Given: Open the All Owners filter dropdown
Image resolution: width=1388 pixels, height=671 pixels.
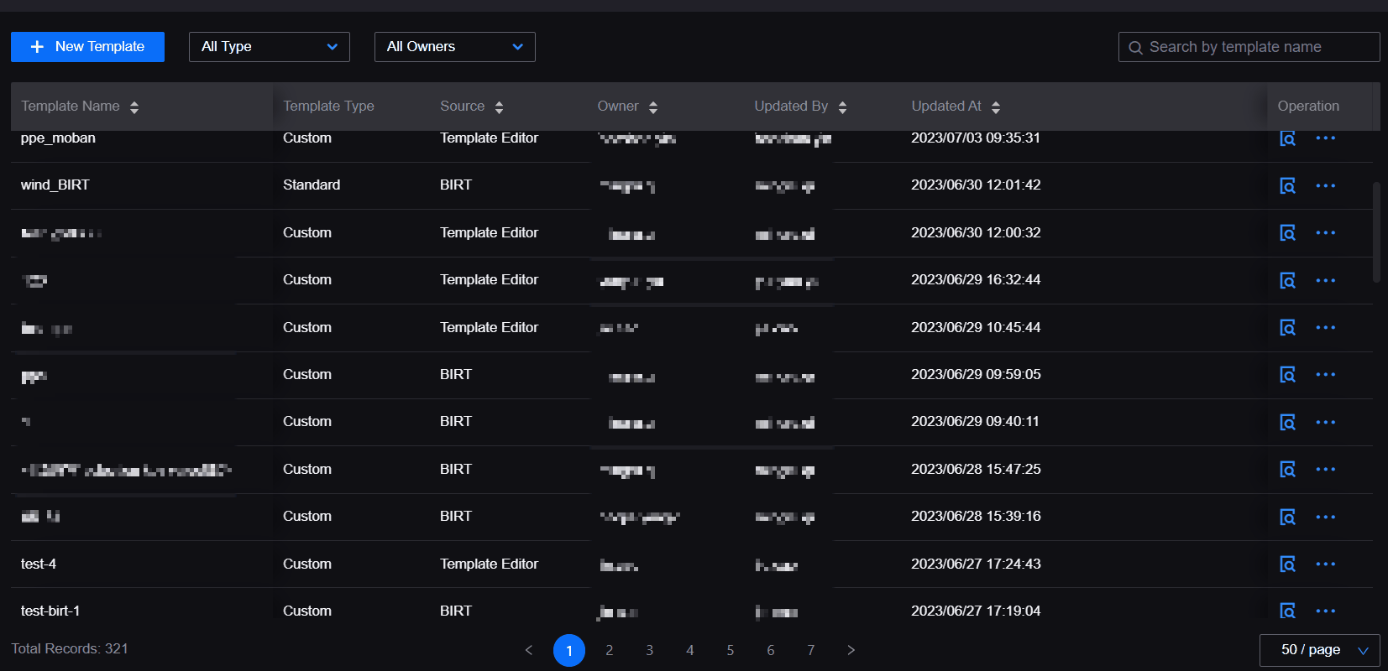Looking at the screenshot, I should (x=454, y=47).
